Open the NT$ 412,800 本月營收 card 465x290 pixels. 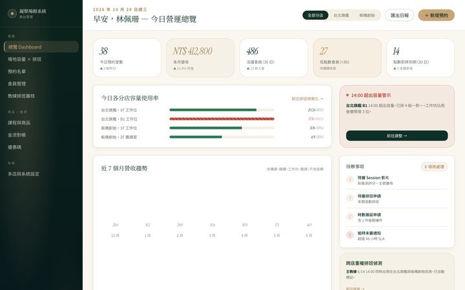(x=200, y=58)
